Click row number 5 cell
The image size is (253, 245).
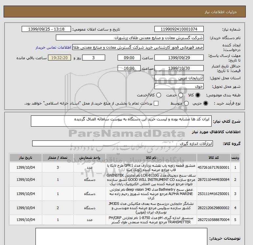click(x=235, y=220)
